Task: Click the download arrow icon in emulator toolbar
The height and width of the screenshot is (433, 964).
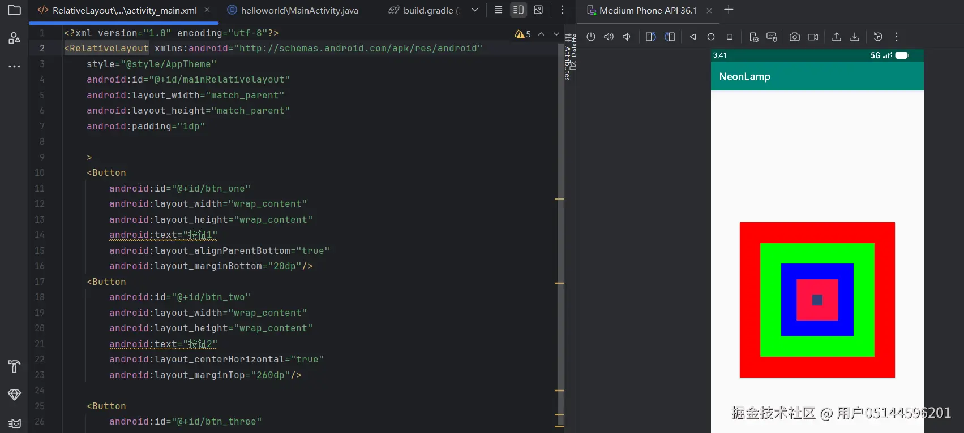Action: tap(855, 37)
